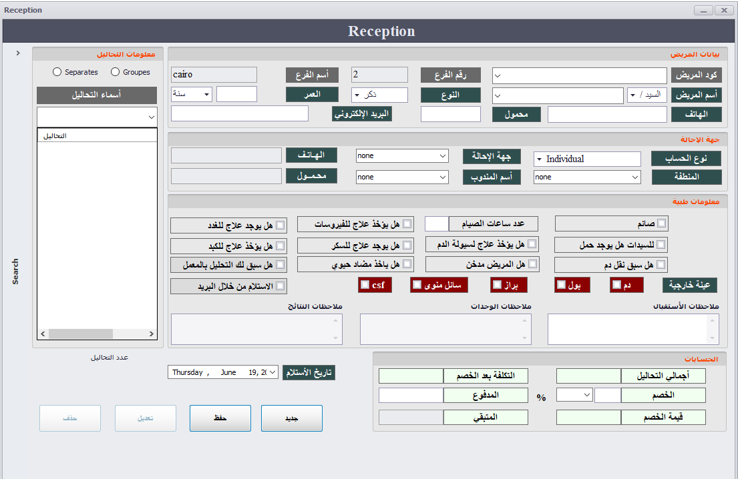The height and width of the screenshot is (479, 738).
Task: Open the Individual account type dropdown
Action: (539, 159)
